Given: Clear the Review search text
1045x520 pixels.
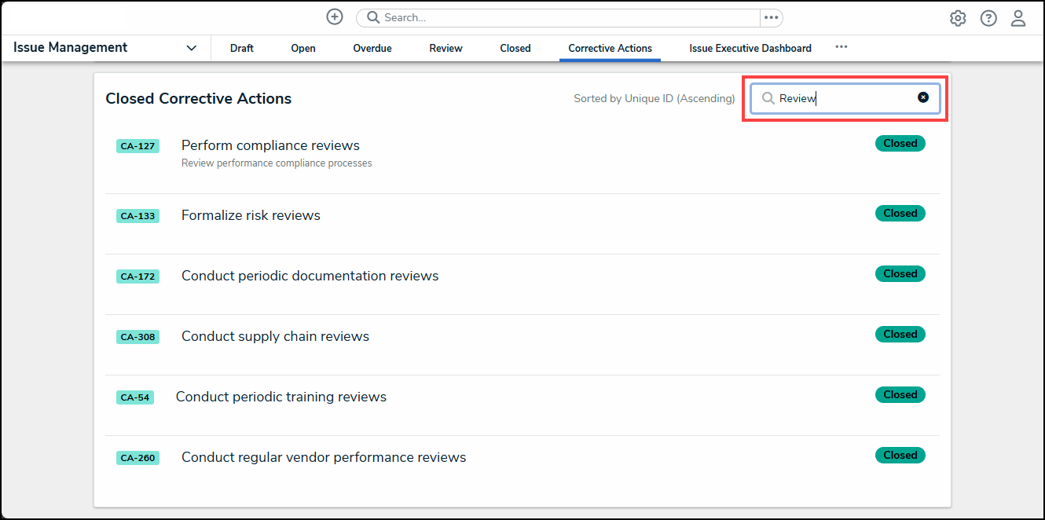Looking at the screenshot, I should pyautogui.click(x=923, y=97).
